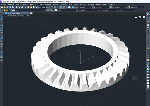
Task: Click the Help question mark icon
Action: (x=73, y=7)
